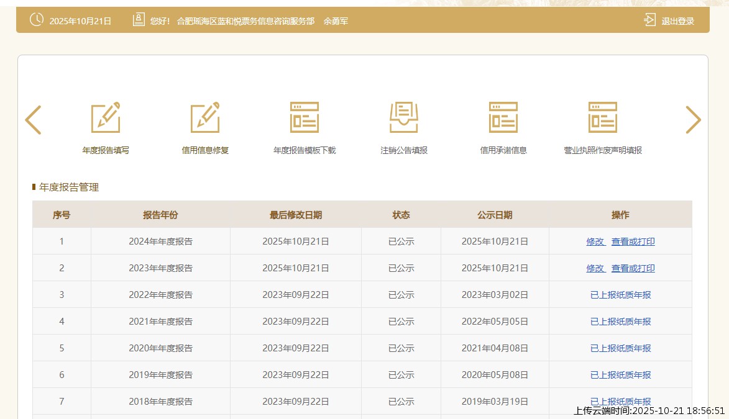Screen dimensions: 729x419
Task: Click the 退出登录 exit icon
Action: pos(649,20)
